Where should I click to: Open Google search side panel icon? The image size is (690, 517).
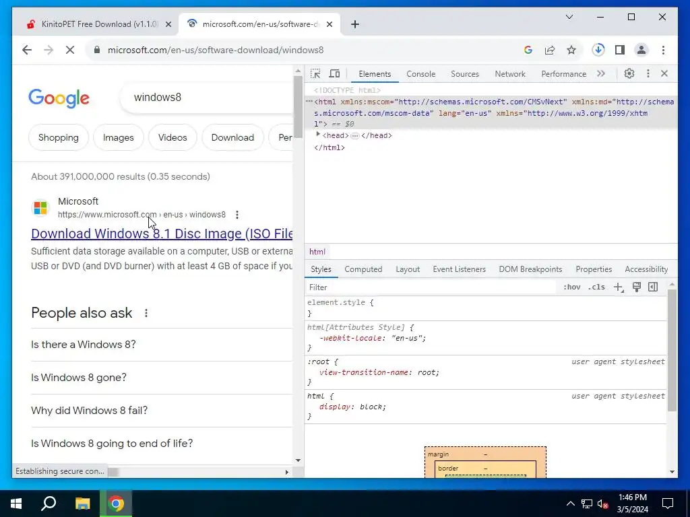tap(528, 50)
